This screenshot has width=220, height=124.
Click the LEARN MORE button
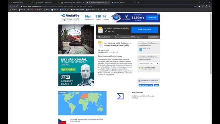click(154, 37)
